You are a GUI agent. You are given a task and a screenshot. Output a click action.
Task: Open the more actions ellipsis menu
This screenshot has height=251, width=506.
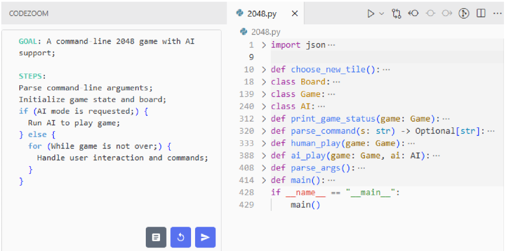point(497,14)
